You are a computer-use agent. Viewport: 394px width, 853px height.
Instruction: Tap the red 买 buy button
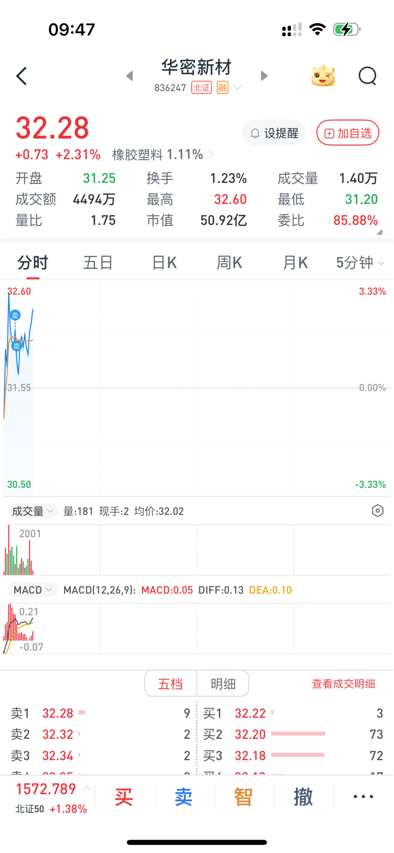pos(124,797)
